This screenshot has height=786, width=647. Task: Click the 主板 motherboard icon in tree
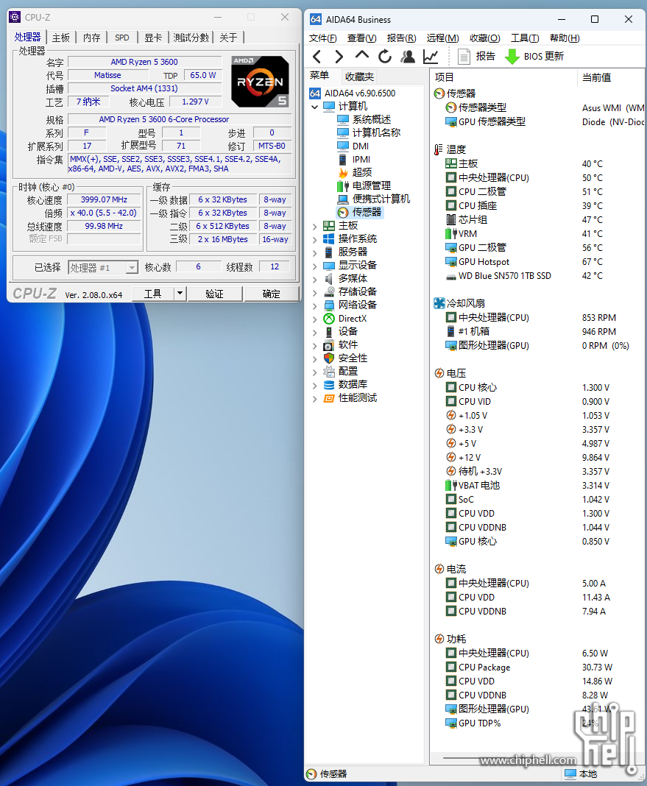tap(329, 226)
